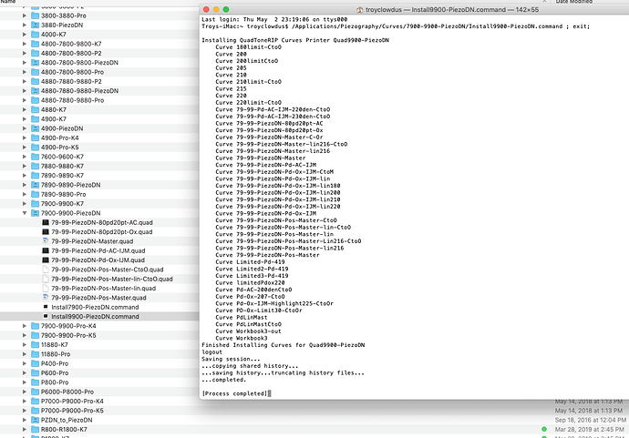This screenshot has width=629, height=438.
Task: Expand the 7900-9900-K7 folder
Action: pyautogui.click(x=25, y=204)
